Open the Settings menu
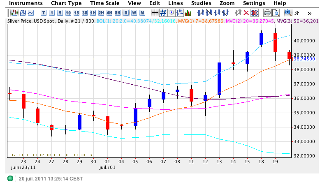Viewport: 327px width, 185px height. pyautogui.click(x=254, y=3)
